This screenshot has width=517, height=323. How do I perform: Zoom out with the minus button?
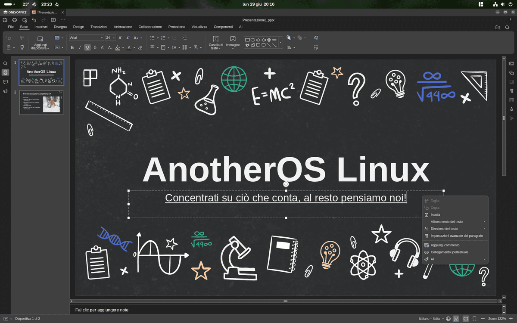(x=483, y=319)
